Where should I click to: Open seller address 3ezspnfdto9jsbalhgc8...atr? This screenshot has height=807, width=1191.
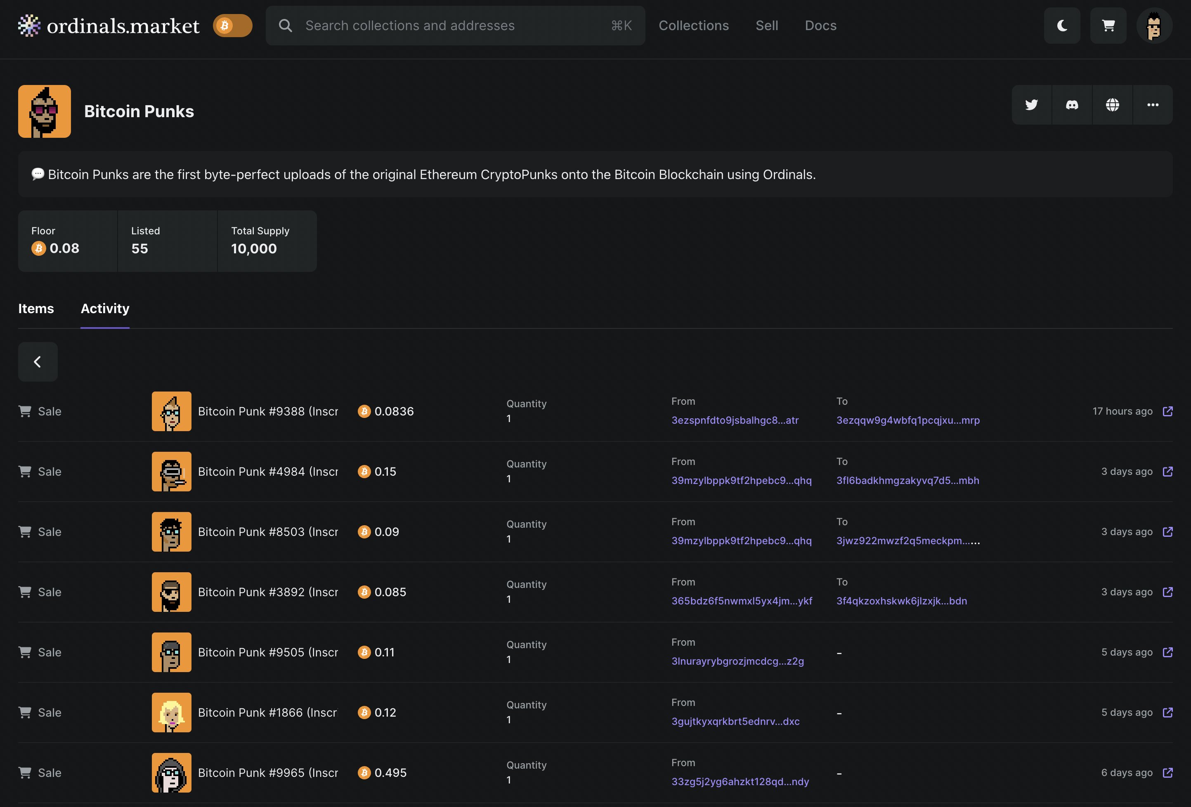(x=735, y=420)
